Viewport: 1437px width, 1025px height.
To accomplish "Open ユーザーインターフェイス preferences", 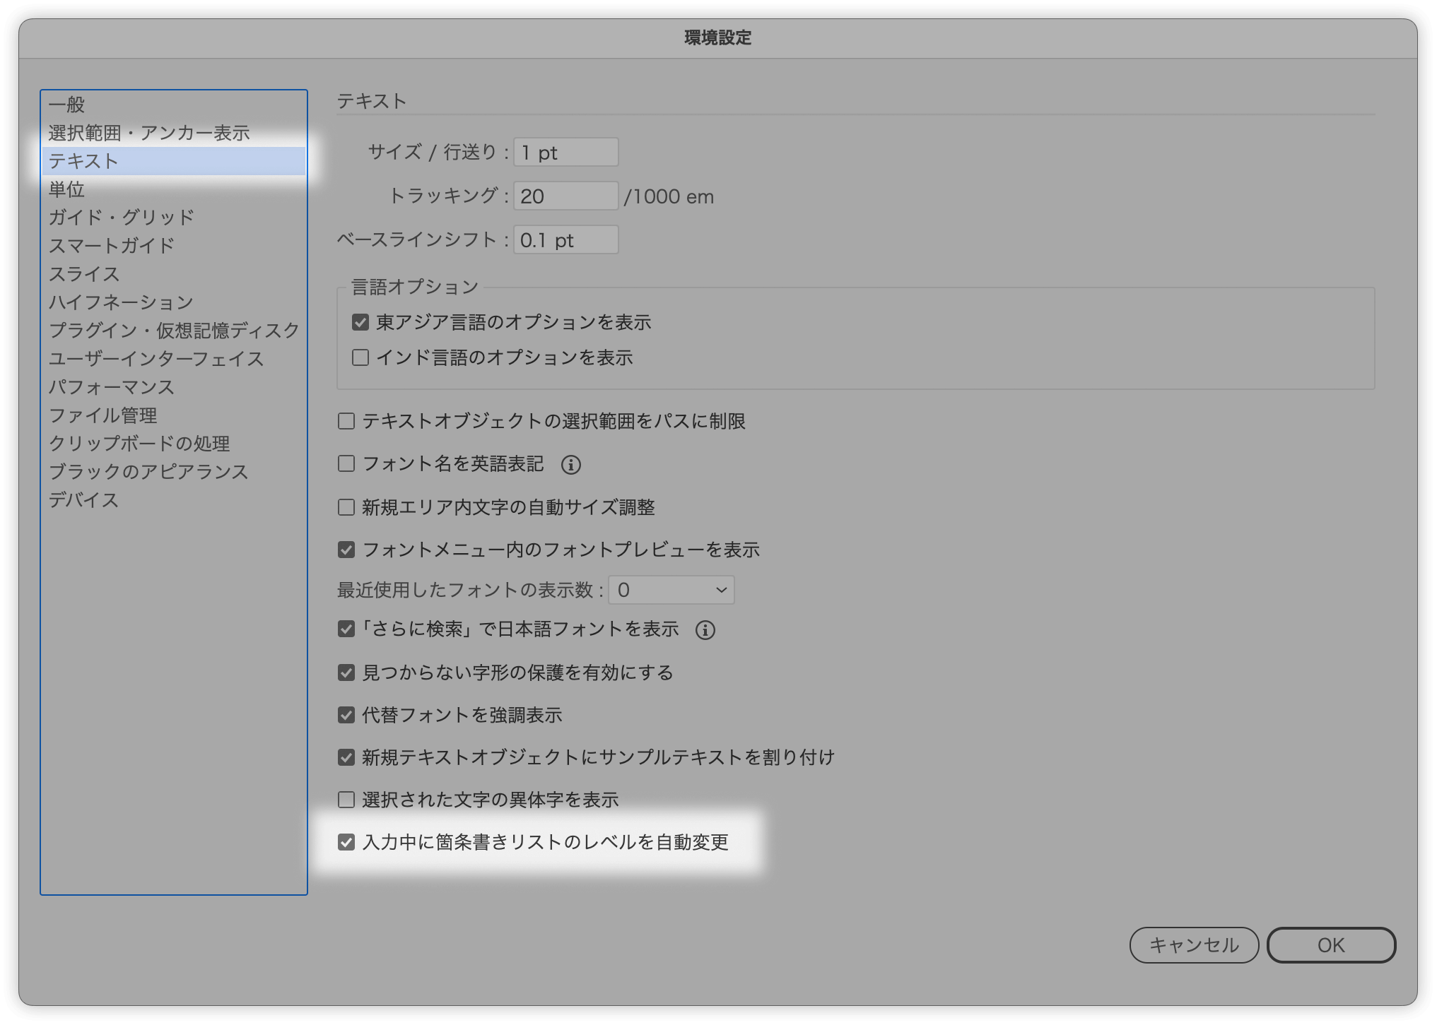I will coord(156,359).
